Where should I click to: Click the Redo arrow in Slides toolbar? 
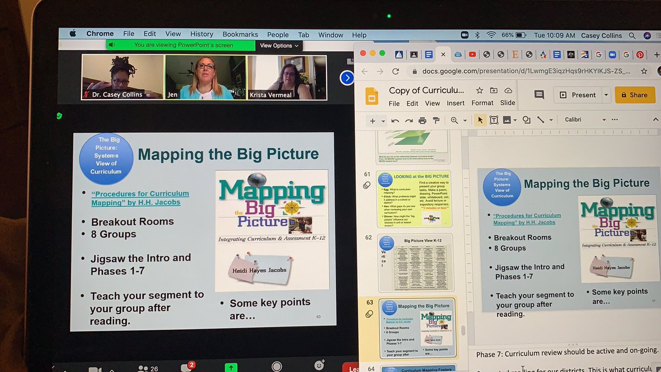pos(409,120)
